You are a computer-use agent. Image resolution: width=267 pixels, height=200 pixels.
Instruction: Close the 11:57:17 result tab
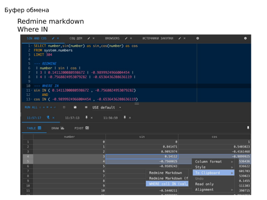[x=53, y=118]
